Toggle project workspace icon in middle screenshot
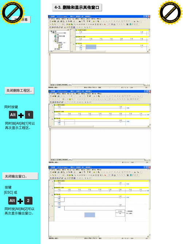The width and height of the screenshot is (183, 244). 51,102
